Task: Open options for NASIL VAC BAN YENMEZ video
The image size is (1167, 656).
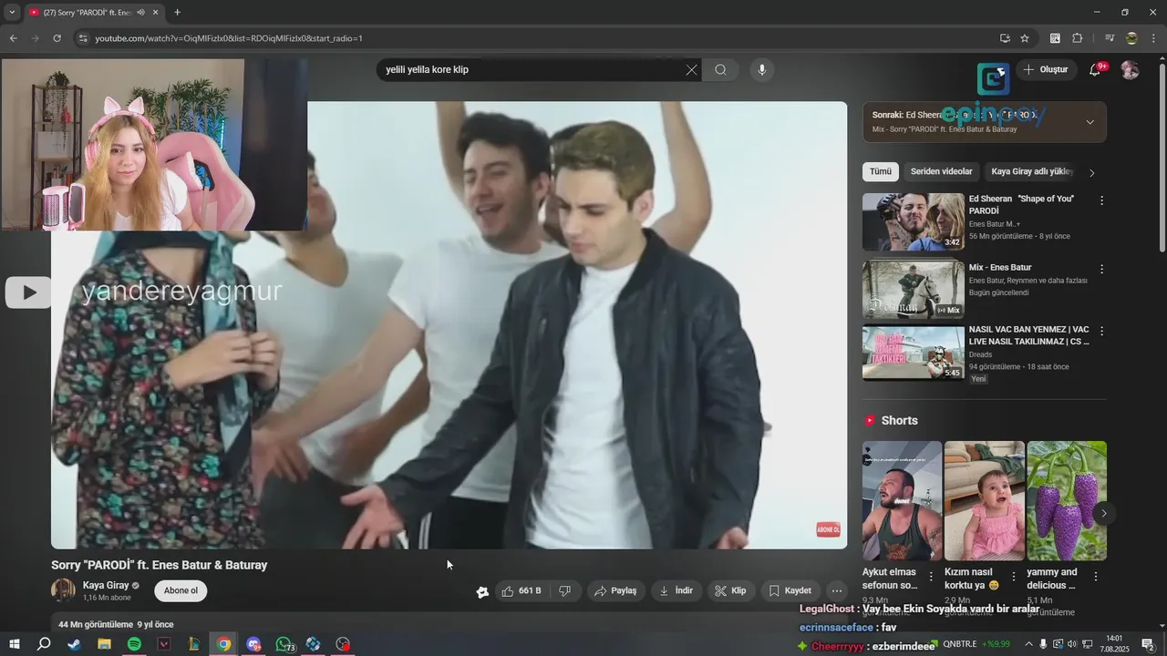Action: (1101, 332)
